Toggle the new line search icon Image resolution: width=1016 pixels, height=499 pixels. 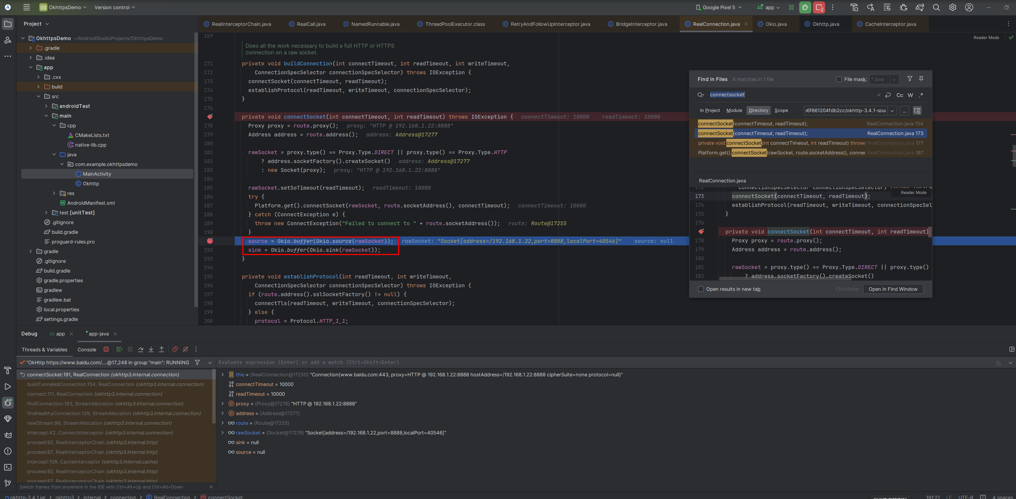click(888, 95)
